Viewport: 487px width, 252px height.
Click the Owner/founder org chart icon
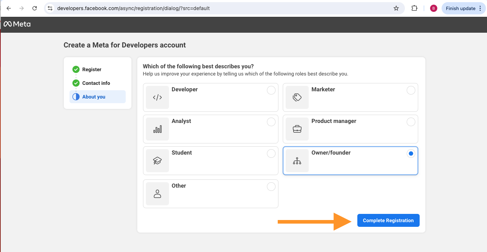click(297, 161)
